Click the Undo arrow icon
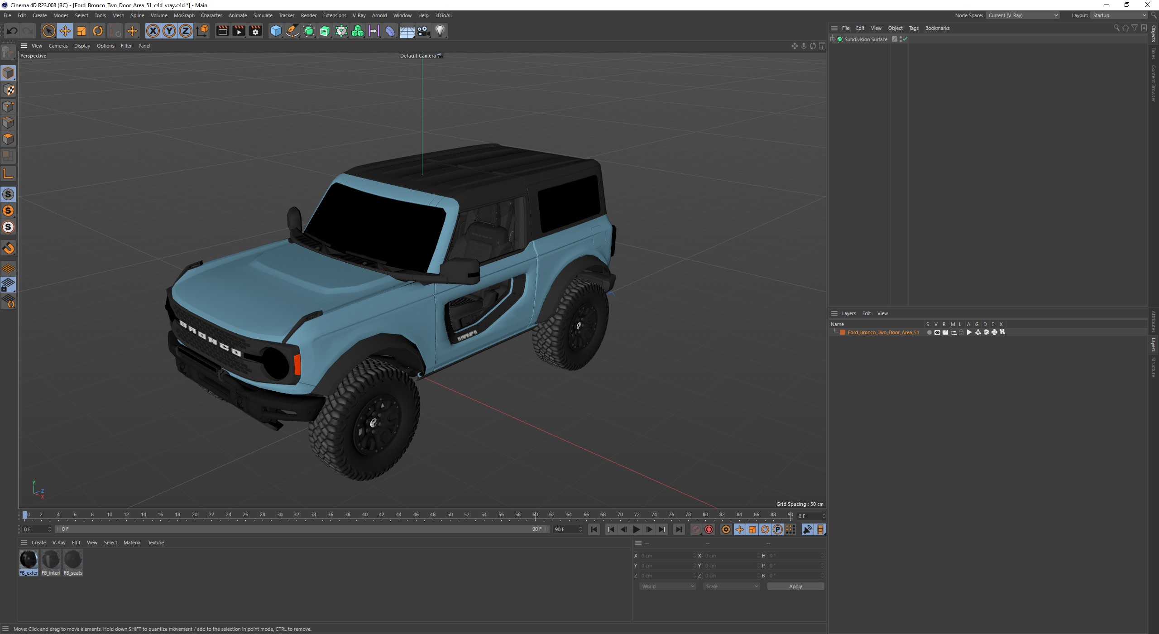Image resolution: width=1159 pixels, height=634 pixels. [12, 31]
